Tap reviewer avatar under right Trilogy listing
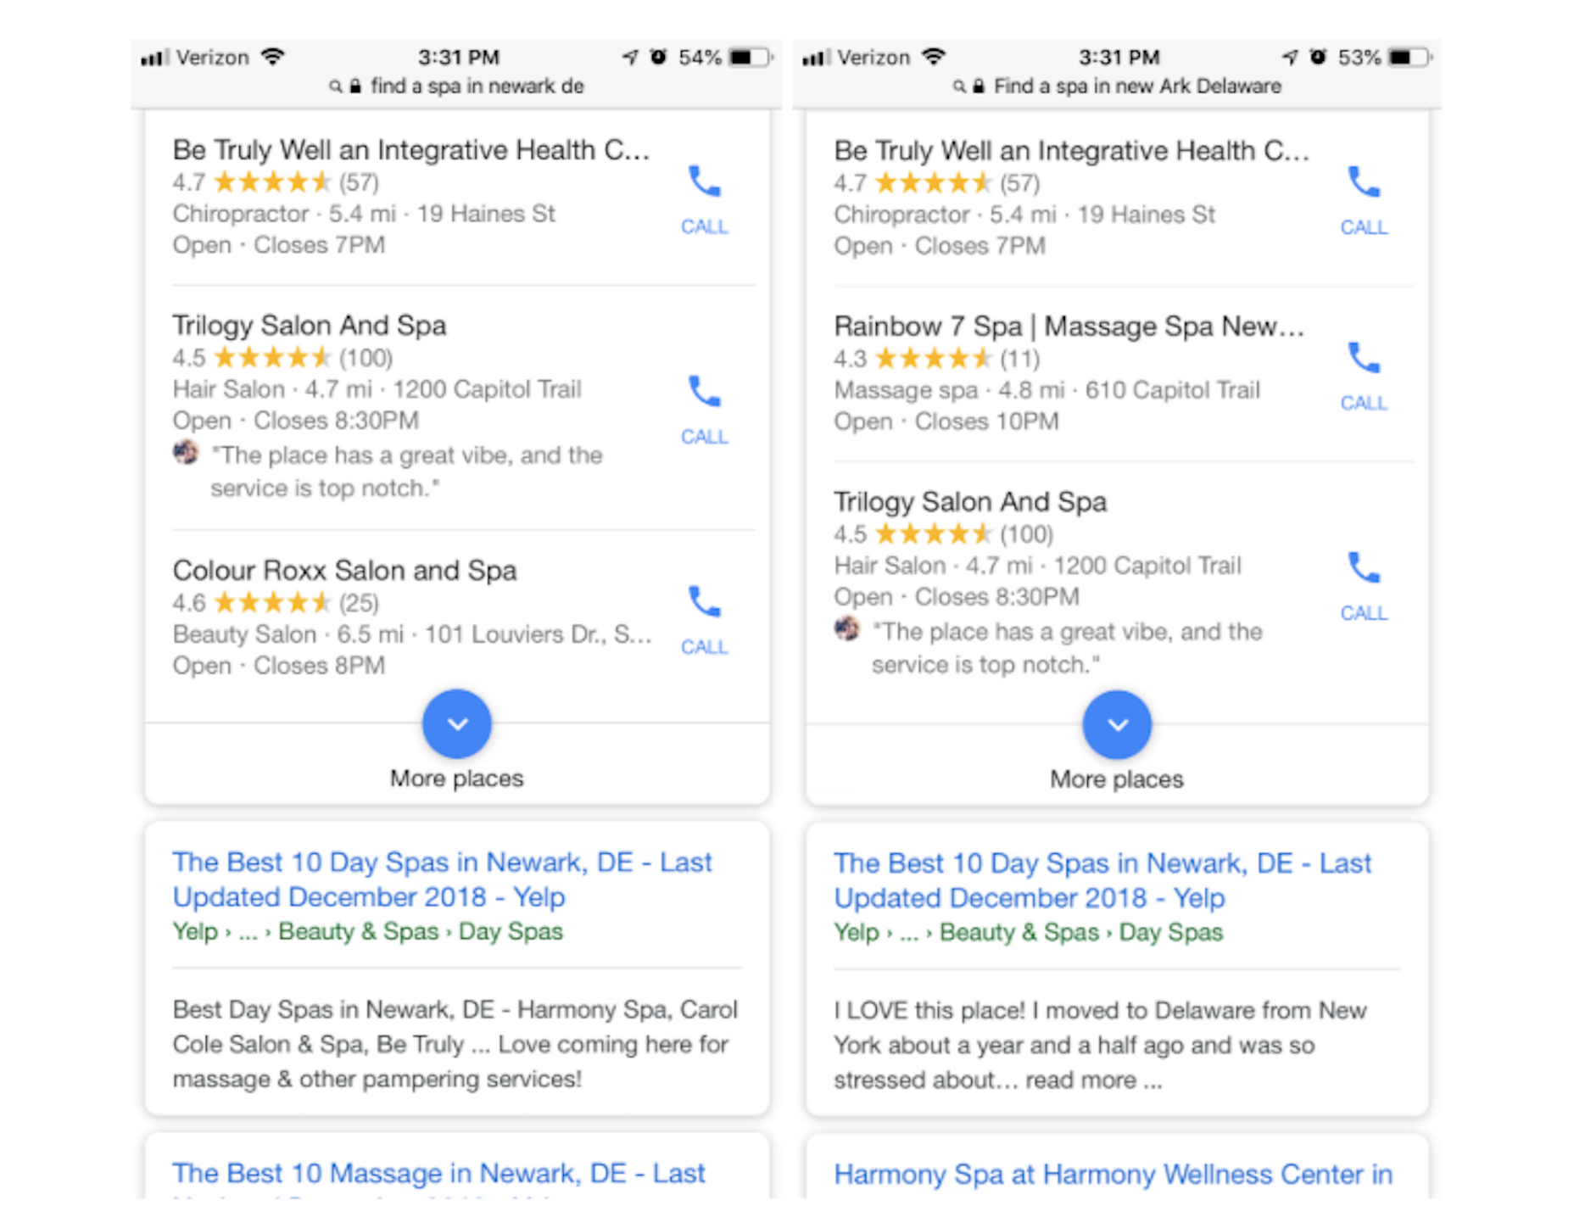 tap(846, 629)
